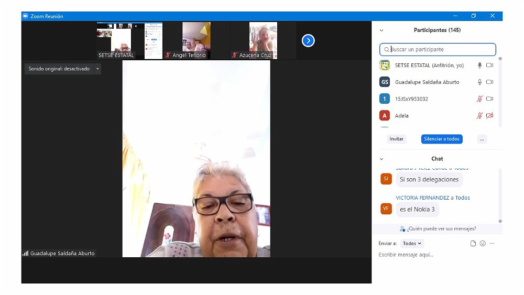Open the 'Enviar a: Todos' recipient dropdown
Image resolution: width=524 pixels, height=295 pixels.
pyautogui.click(x=412, y=244)
